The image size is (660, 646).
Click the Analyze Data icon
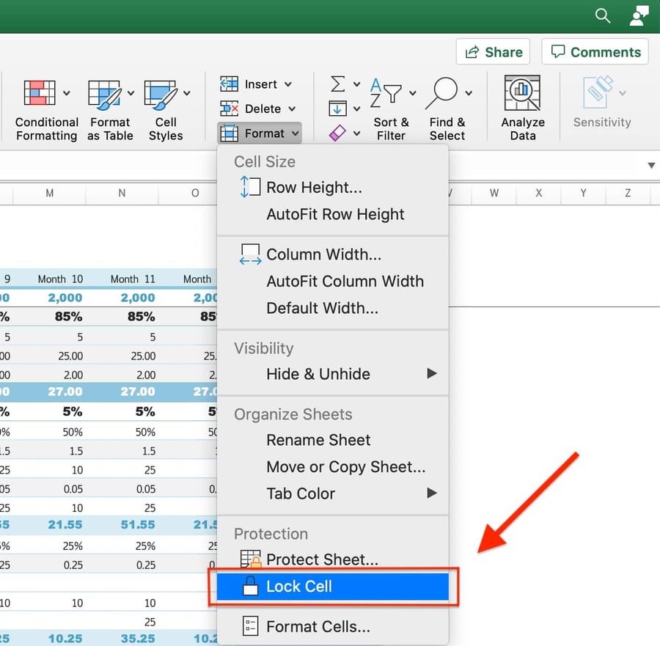522,93
